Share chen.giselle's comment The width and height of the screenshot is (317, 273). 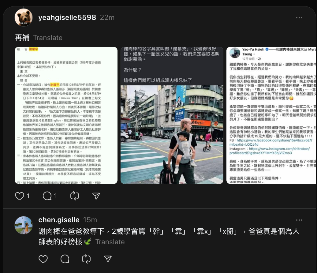108,259
